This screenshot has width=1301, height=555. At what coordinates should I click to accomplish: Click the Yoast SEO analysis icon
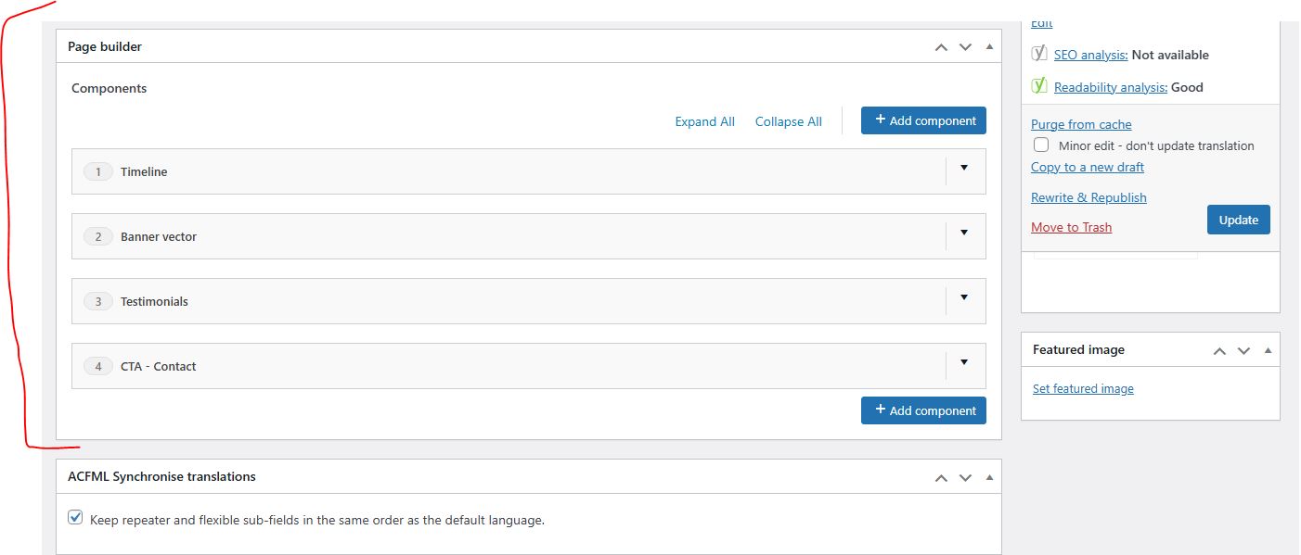pos(1039,54)
